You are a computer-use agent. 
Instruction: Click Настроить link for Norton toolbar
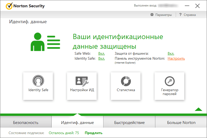[176, 58]
